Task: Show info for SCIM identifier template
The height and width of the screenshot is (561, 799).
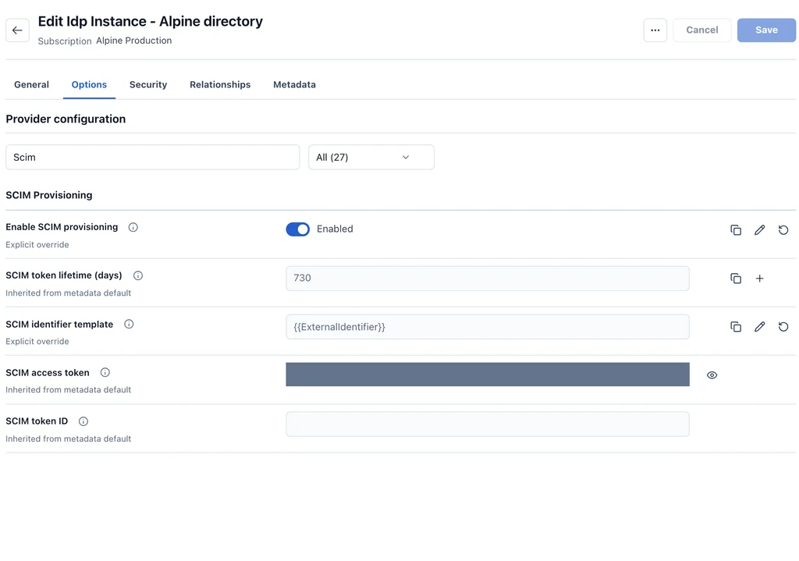Action: (x=129, y=324)
